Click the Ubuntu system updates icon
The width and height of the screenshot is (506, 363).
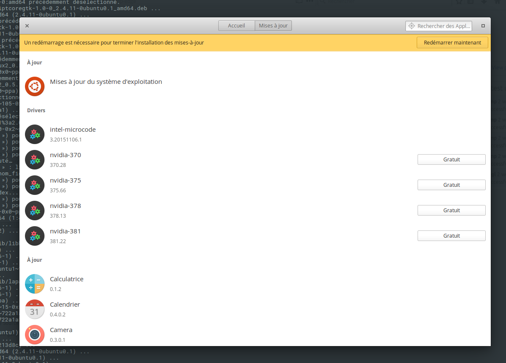[35, 86]
